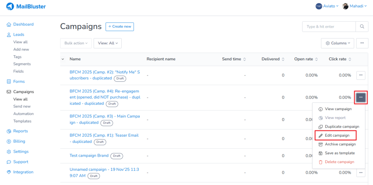Open the Test campaign Brand link
The image size is (373, 185).
click(89, 156)
